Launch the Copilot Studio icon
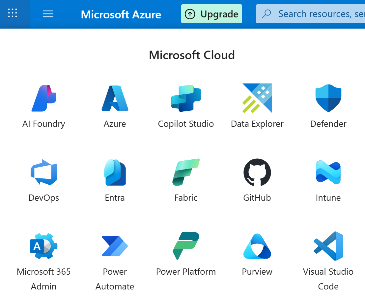Screen dimensions: 365x299 [186, 98]
